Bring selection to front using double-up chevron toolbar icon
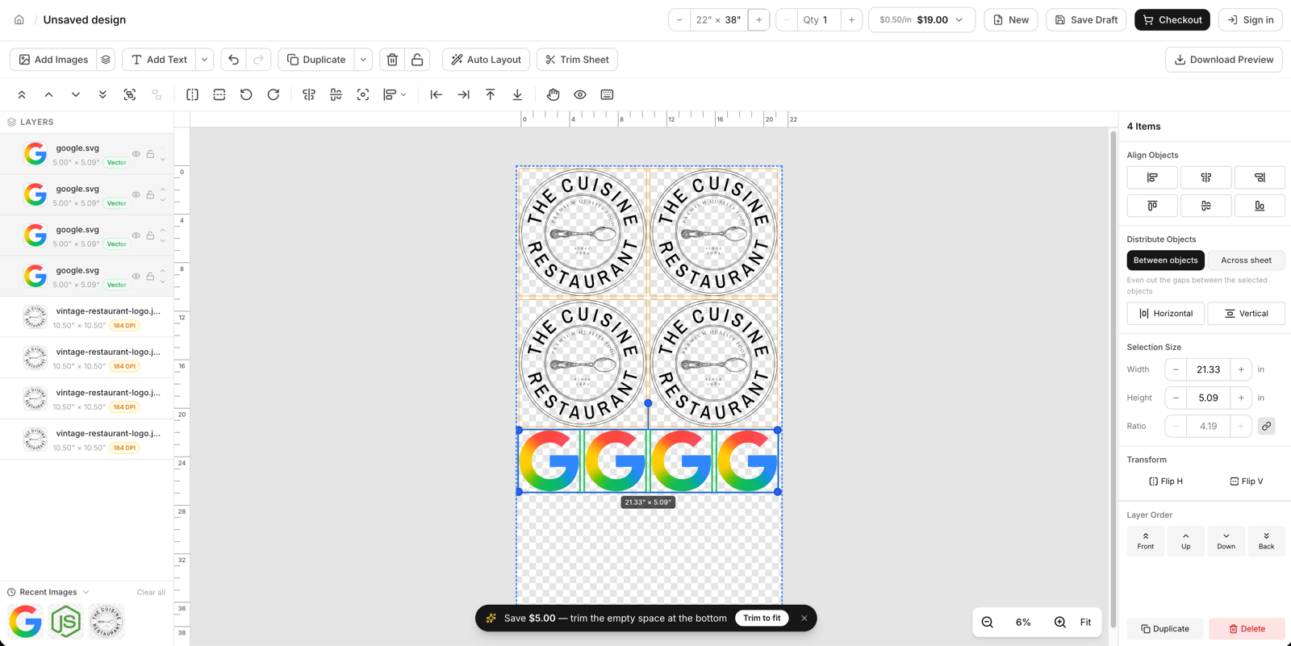Viewport: 1291px width, 646px height. click(x=22, y=95)
